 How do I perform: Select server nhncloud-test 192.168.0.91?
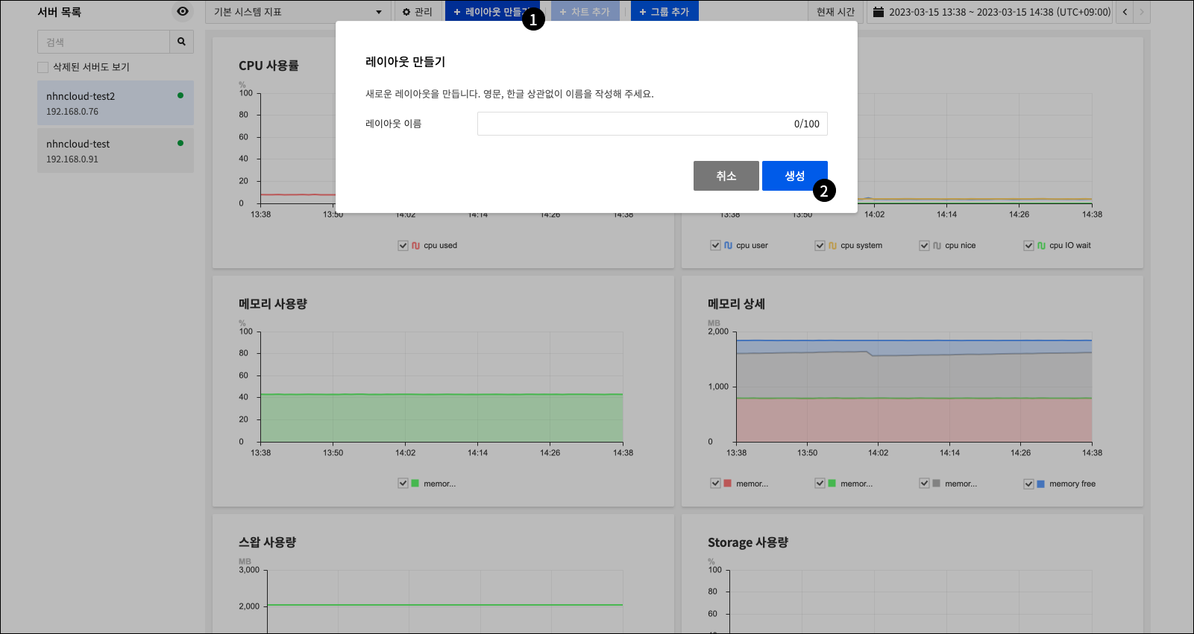(x=116, y=150)
